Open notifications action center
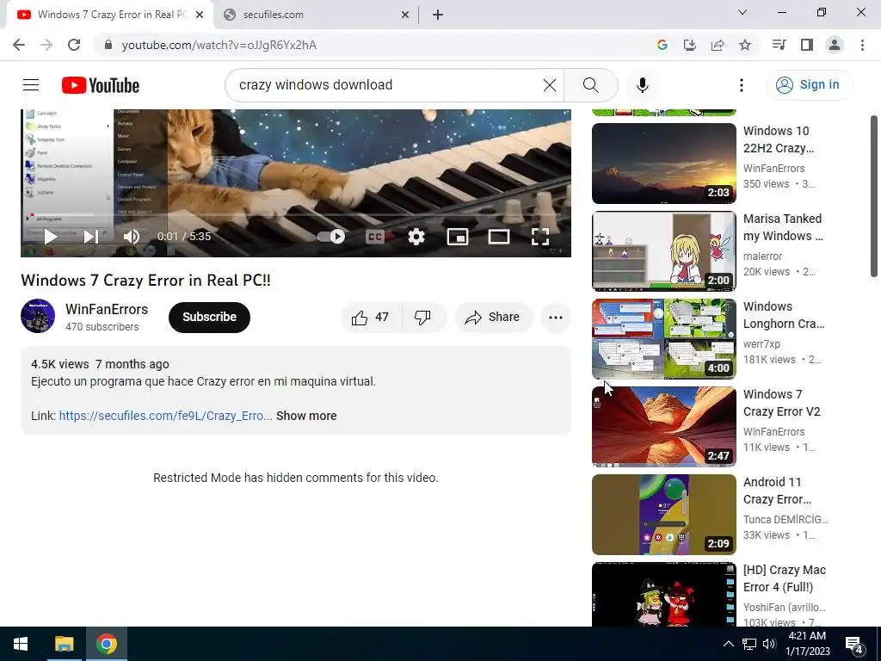 854,644
